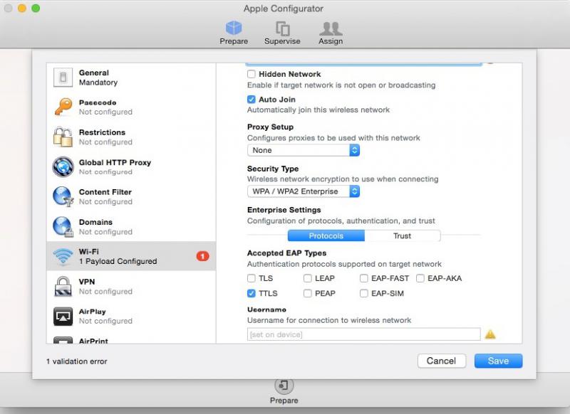Viewport: 570px width, 414px height.
Task: Click the bottom Prepare device icon
Action: pos(284,386)
